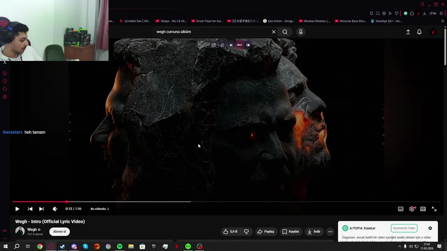447x251 pixels.
Task: Open the Opera player/flow arrow icon
Action: (390, 13)
